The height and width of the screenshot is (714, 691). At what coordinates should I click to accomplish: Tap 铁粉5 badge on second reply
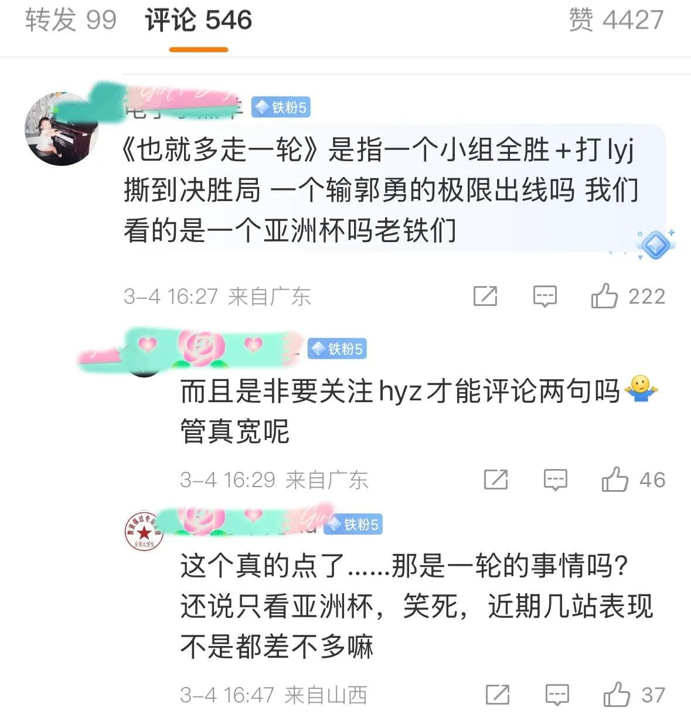[x=337, y=349]
